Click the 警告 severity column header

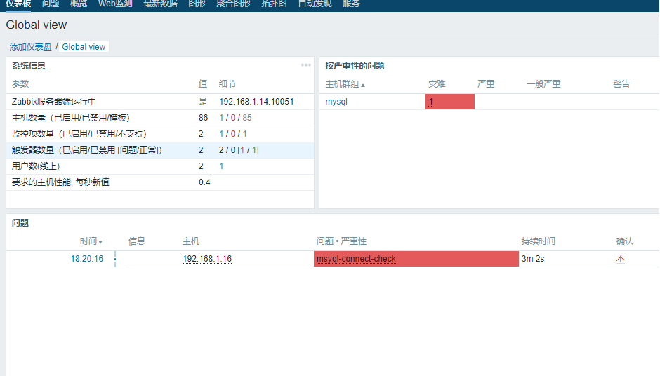(x=621, y=84)
